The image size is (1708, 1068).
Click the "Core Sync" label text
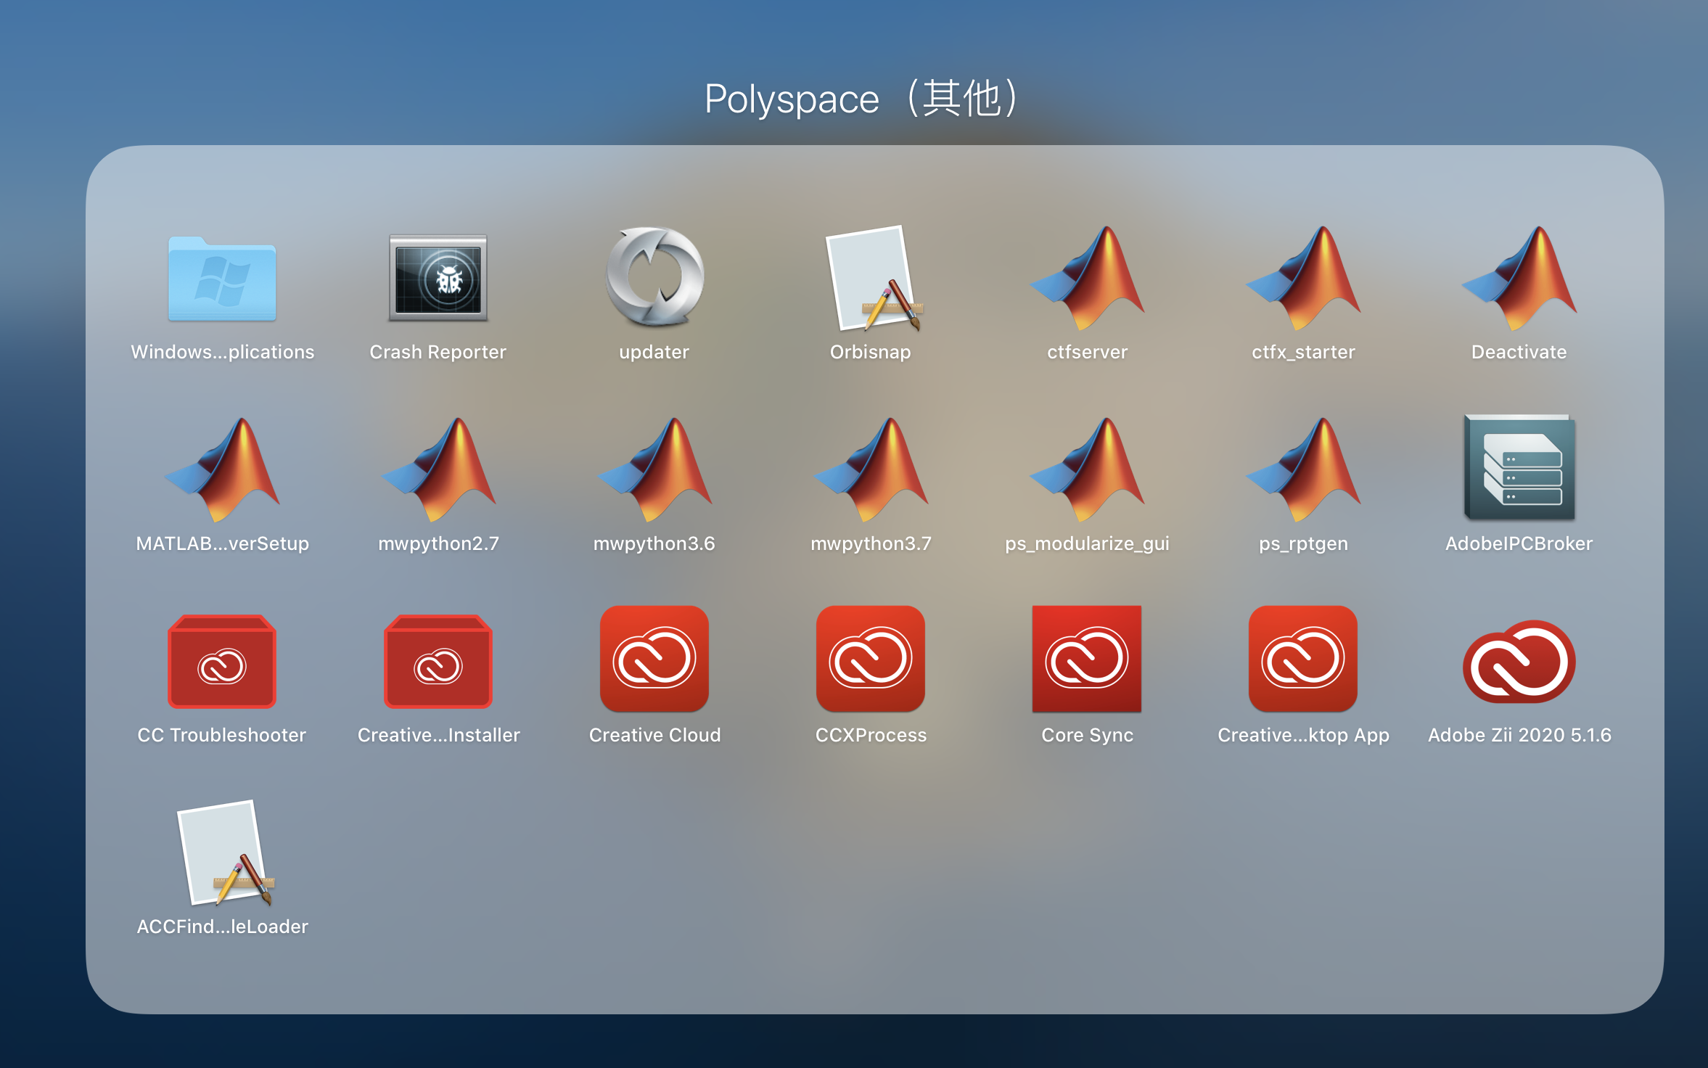point(1087,735)
